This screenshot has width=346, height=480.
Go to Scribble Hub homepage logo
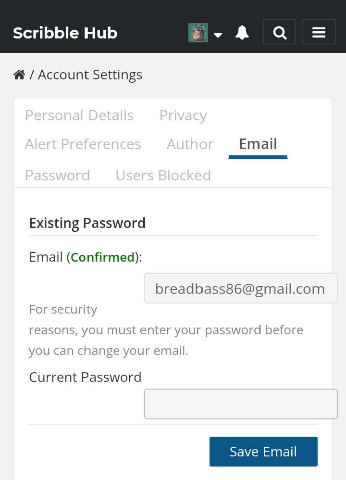(x=65, y=33)
